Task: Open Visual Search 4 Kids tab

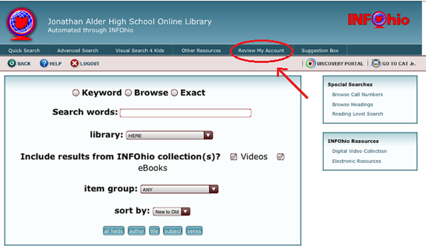Action: click(x=140, y=51)
